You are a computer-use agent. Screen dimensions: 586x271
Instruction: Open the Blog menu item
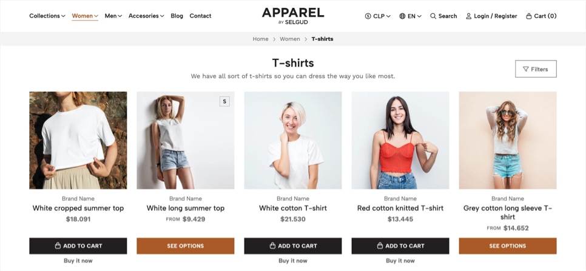pos(177,16)
